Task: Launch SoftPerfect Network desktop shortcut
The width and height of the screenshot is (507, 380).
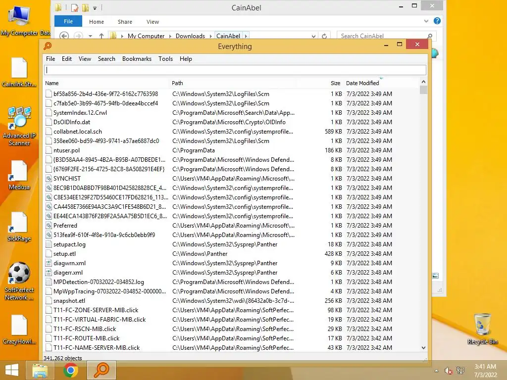Action: click(x=19, y=281)
